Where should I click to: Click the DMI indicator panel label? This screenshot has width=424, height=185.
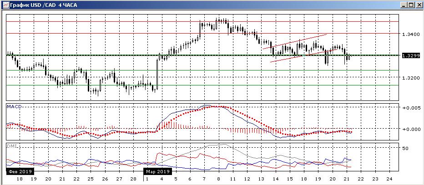12,146
